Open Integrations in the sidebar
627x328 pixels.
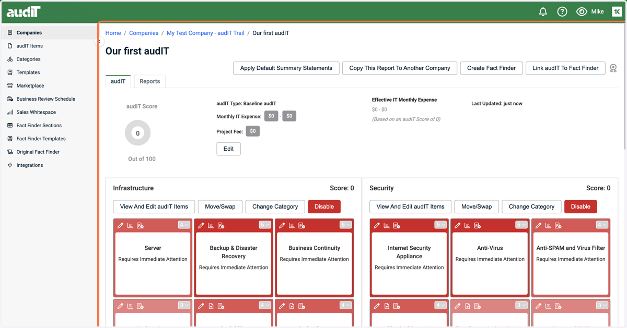click(x=49, y=165)
